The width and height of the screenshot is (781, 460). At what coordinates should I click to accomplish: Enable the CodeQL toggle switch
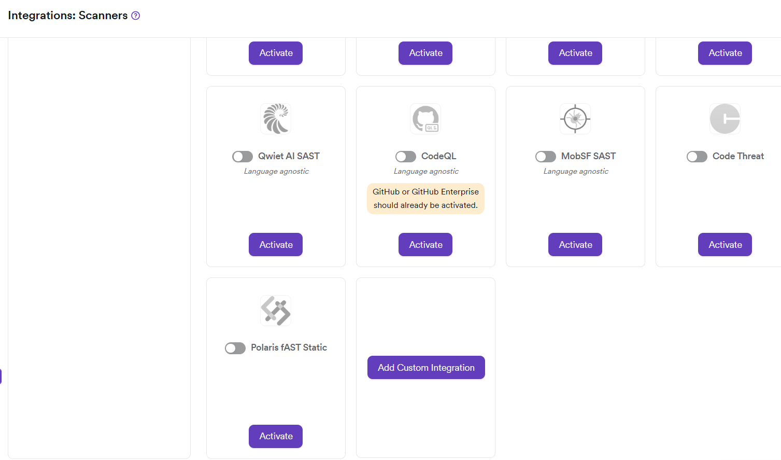pyautogui.click(x=405, y=156)
